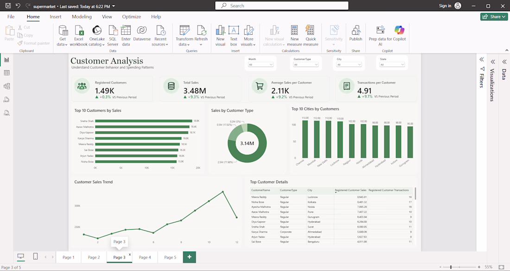Expand the Data pane
The width and height of the screenshot is (510, 271).
click(504, 62)
